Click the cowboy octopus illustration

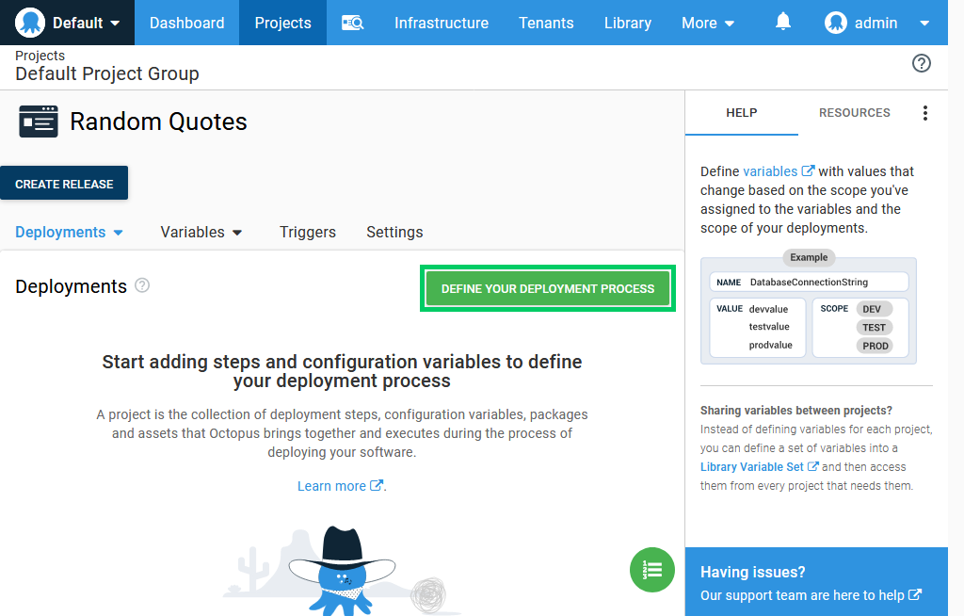(x=342, y=571)
